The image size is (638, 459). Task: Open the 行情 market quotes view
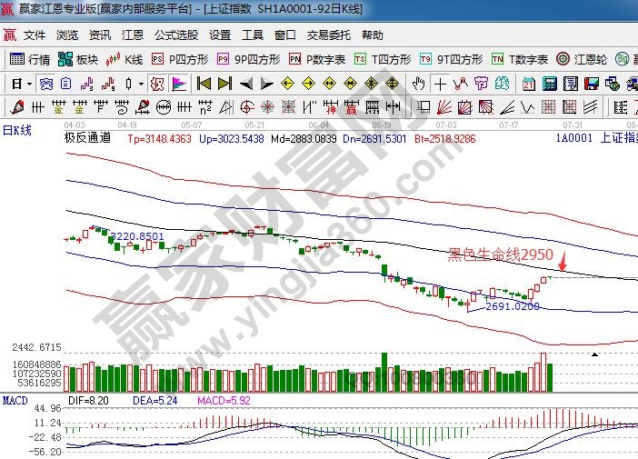click(30, 59)
